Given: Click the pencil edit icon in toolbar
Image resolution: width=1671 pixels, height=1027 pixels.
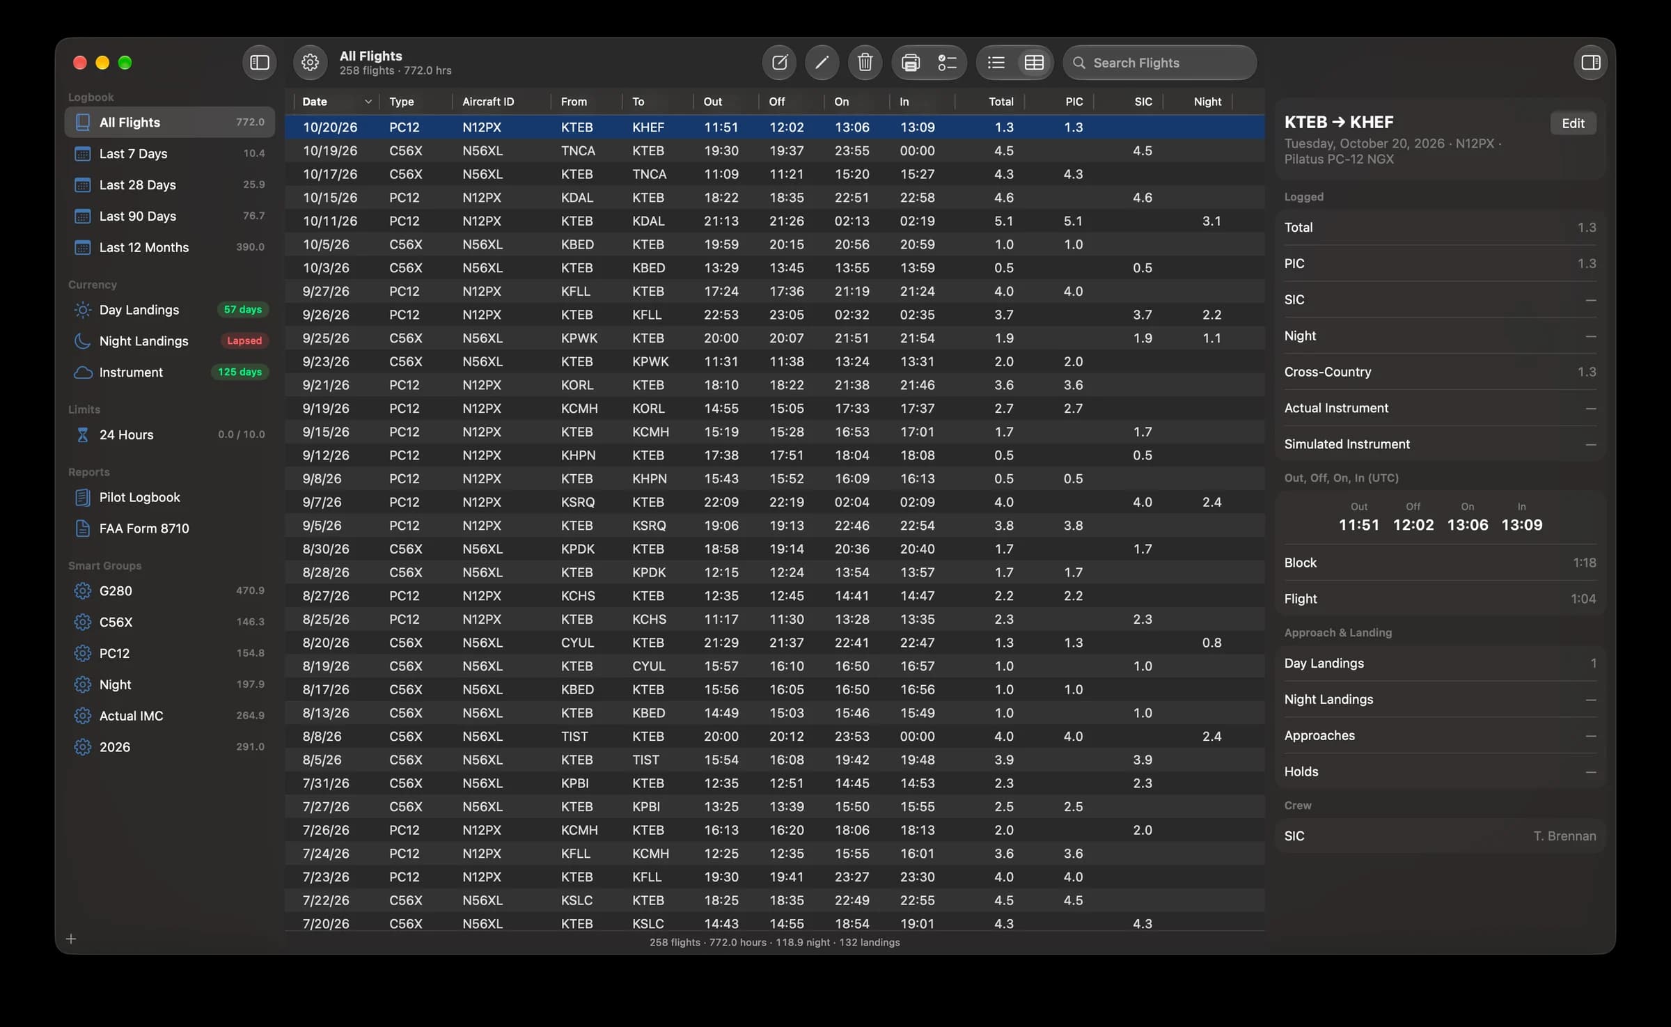Looking at the screenshot, I should point(822,63).
